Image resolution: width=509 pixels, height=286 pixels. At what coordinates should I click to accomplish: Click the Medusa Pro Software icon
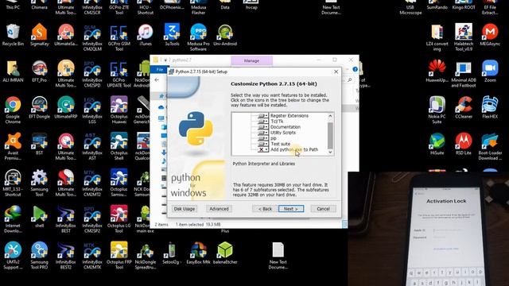198,37
